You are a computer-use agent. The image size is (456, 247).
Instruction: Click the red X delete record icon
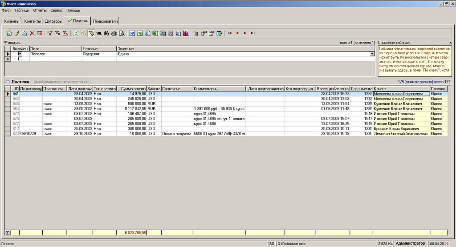point(32,33)
